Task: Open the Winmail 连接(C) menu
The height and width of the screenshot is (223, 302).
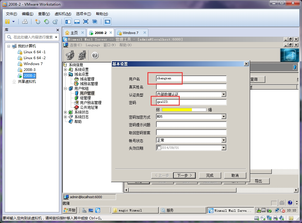Action: tap(76, 45)
